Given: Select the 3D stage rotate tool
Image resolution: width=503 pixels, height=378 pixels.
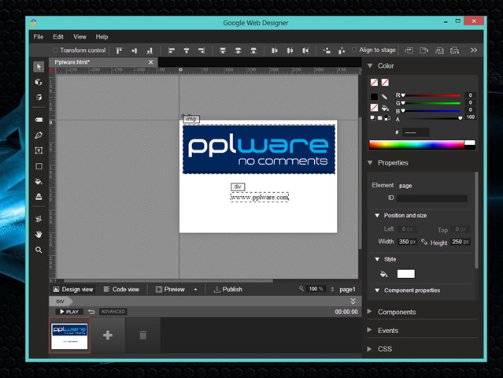Looking at the screenshot, I should coord(39,98).
